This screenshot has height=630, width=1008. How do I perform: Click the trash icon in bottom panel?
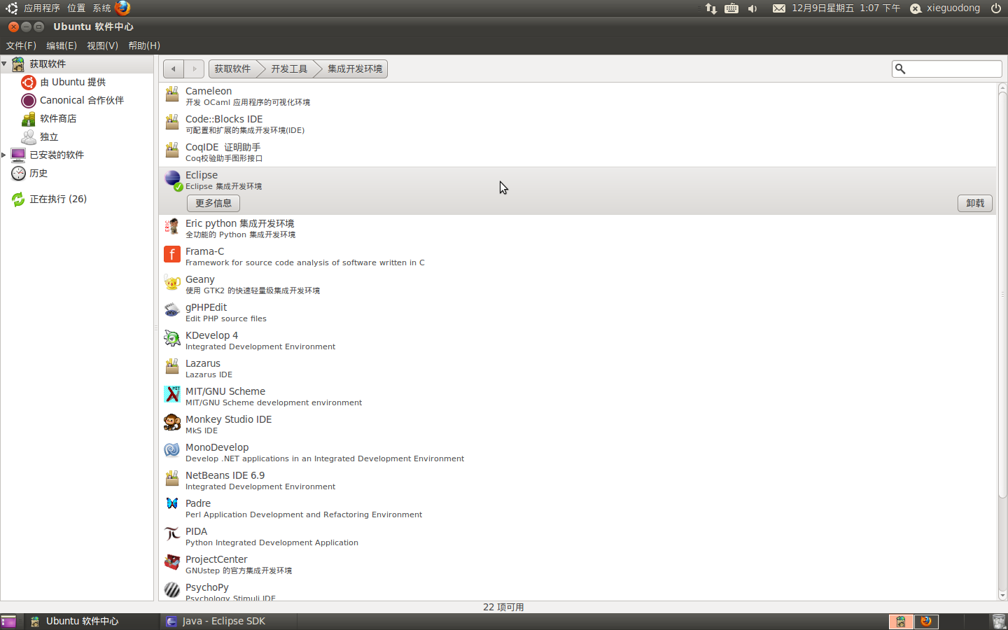[x=999, y=622]
